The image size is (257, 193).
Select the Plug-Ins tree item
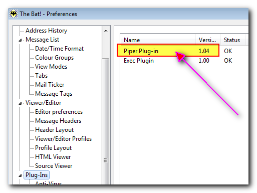(37, 175)
